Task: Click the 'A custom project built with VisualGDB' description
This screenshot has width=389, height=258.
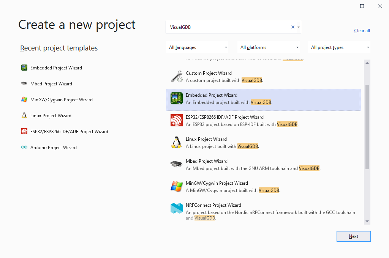Action: tap(224, 80)
